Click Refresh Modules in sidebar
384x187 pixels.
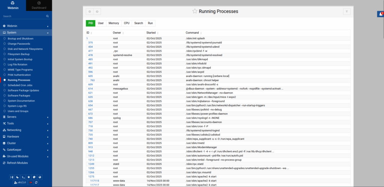17,163
